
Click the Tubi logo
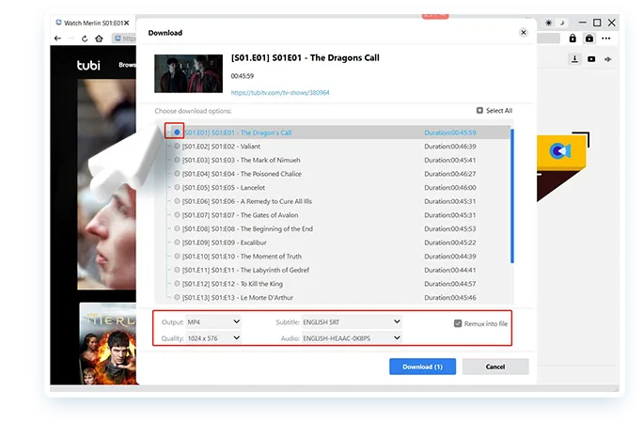(x=88, y=65)
